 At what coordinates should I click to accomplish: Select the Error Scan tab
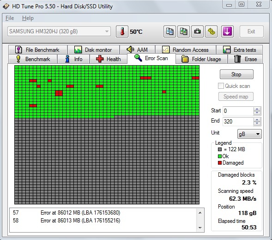coord(151,58)
